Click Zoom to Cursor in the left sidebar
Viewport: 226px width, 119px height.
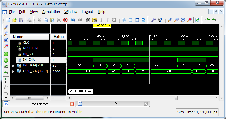click(6, 46)
